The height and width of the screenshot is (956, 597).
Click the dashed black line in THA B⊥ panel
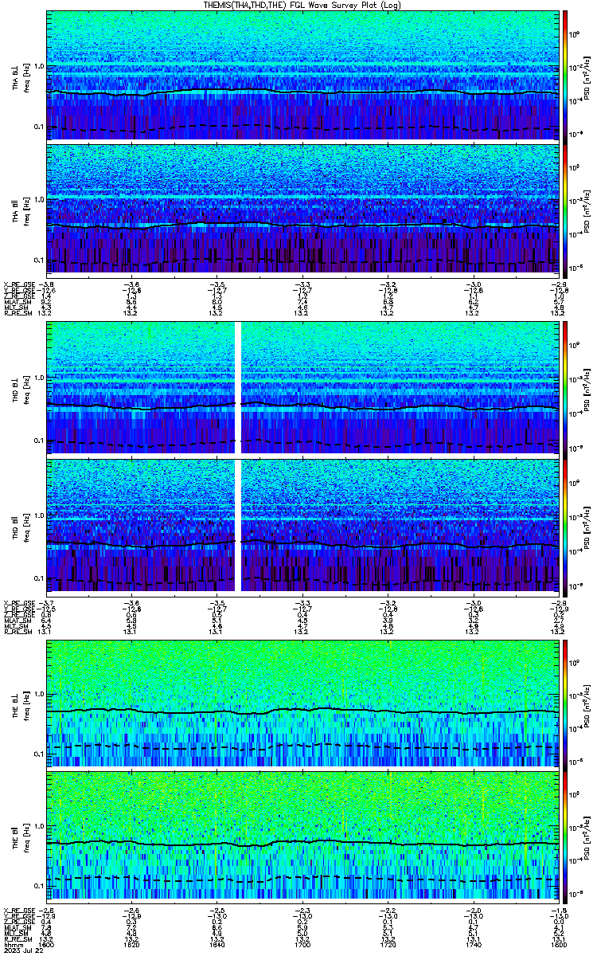[302, 127]
